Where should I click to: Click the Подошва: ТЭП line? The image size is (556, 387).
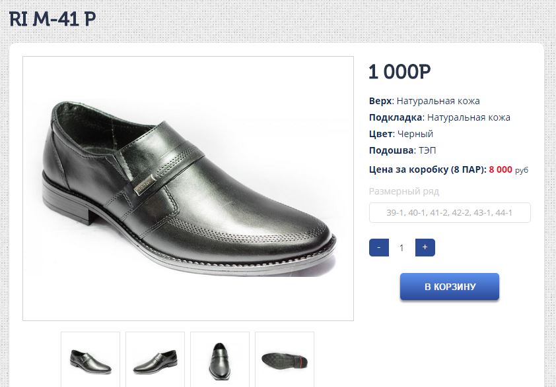[x=402, y=150]
